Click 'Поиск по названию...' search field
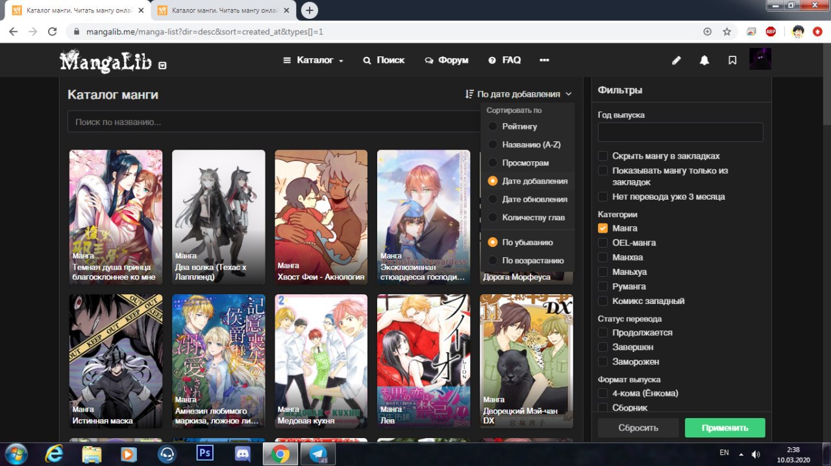831x466 pixels. (x=273, y=122)
